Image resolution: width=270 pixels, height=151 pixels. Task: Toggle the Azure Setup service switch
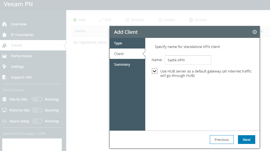pos(37,121)
